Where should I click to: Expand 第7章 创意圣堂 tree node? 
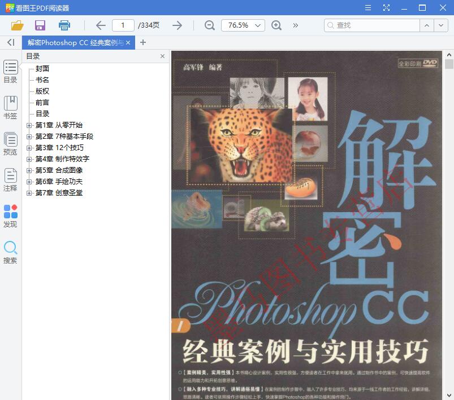tap(29, 193)
